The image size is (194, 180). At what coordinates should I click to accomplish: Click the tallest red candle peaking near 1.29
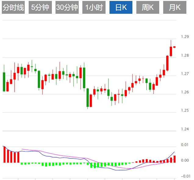171,51
